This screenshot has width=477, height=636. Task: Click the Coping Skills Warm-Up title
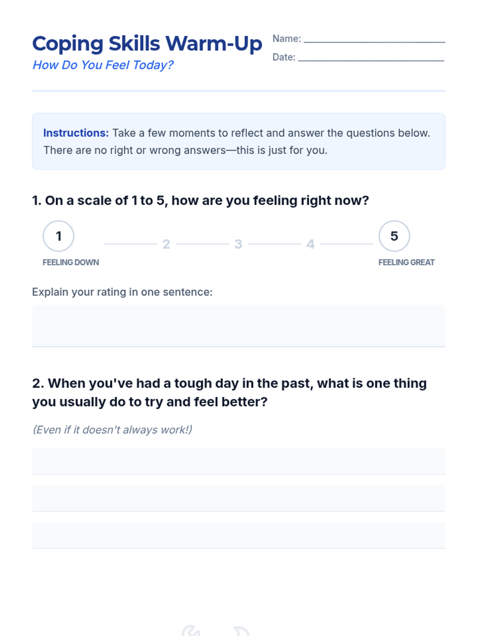click(x=147, y=44)
